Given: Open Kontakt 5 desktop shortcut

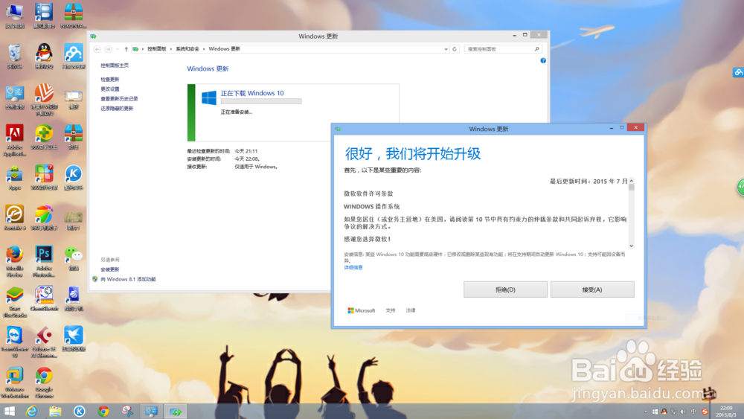Looking at the screenshot, I should 15,218.
